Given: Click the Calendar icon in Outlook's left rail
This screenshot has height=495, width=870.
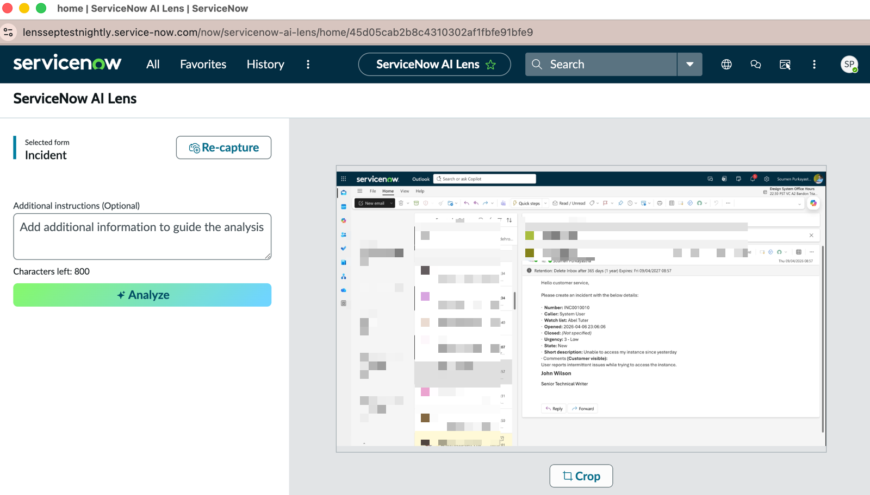Looking at the screenshot, I should tap(344, 207).
